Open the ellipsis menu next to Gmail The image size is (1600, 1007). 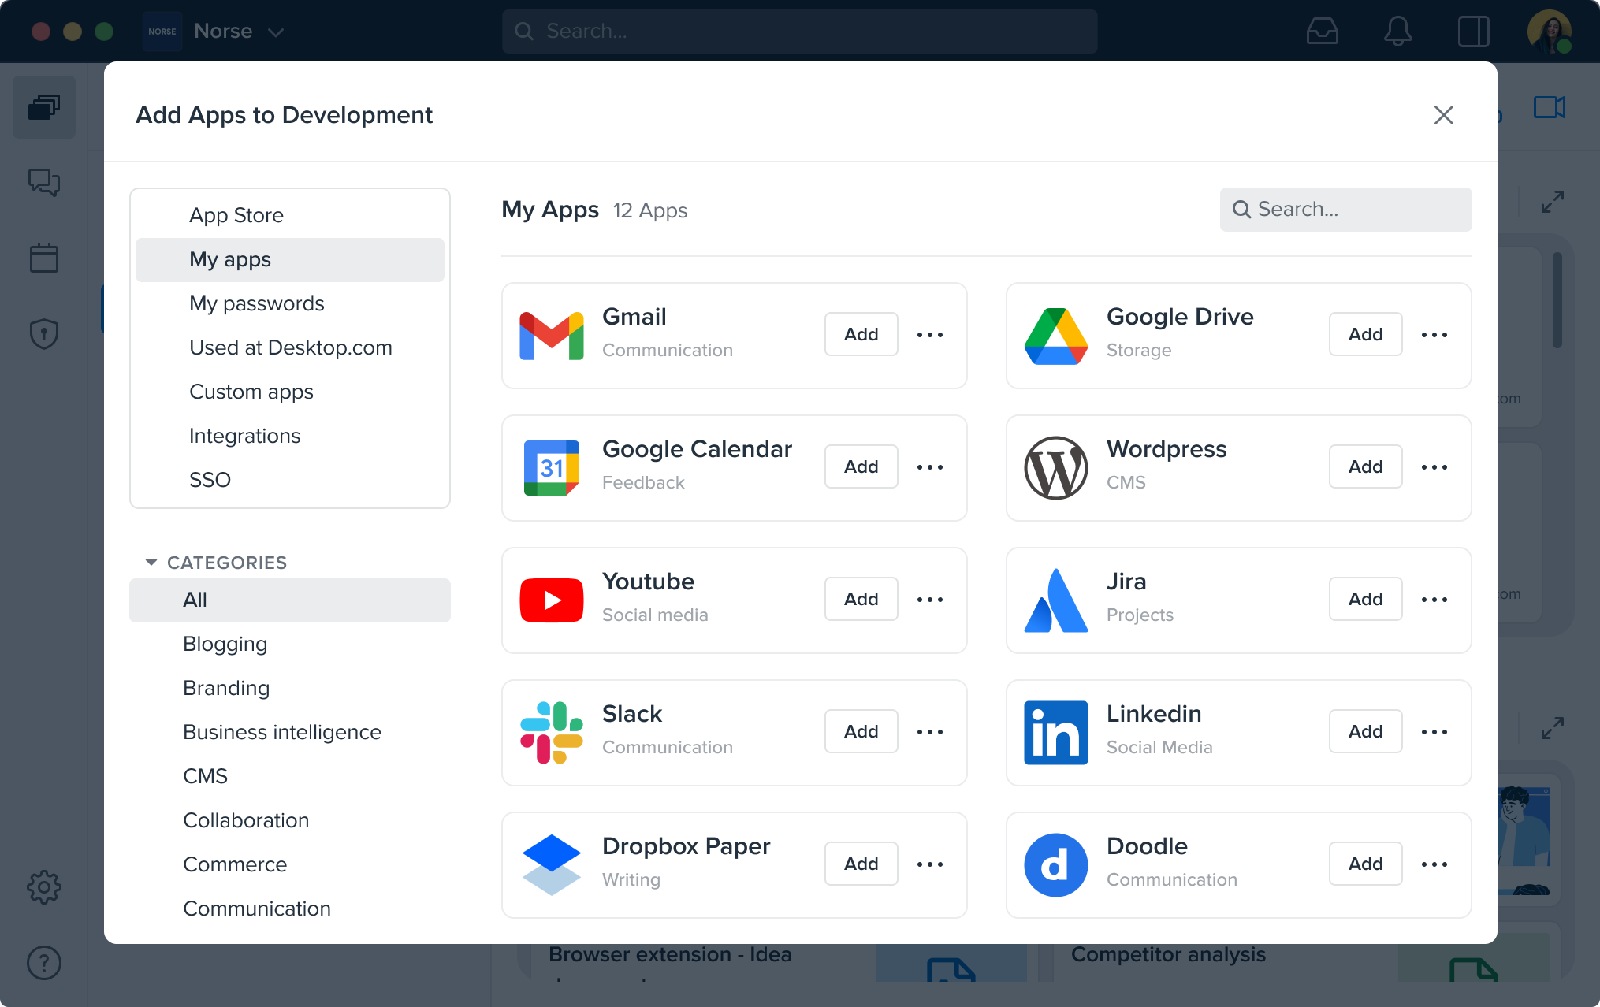tap(930, 334)
